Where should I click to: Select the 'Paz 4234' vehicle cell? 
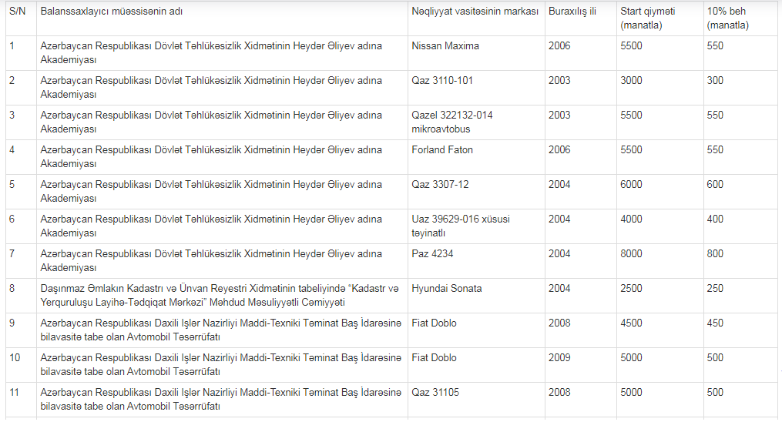click(476, 260)
